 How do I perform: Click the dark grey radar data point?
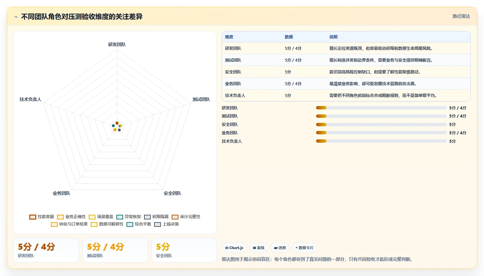coord(119,130)
